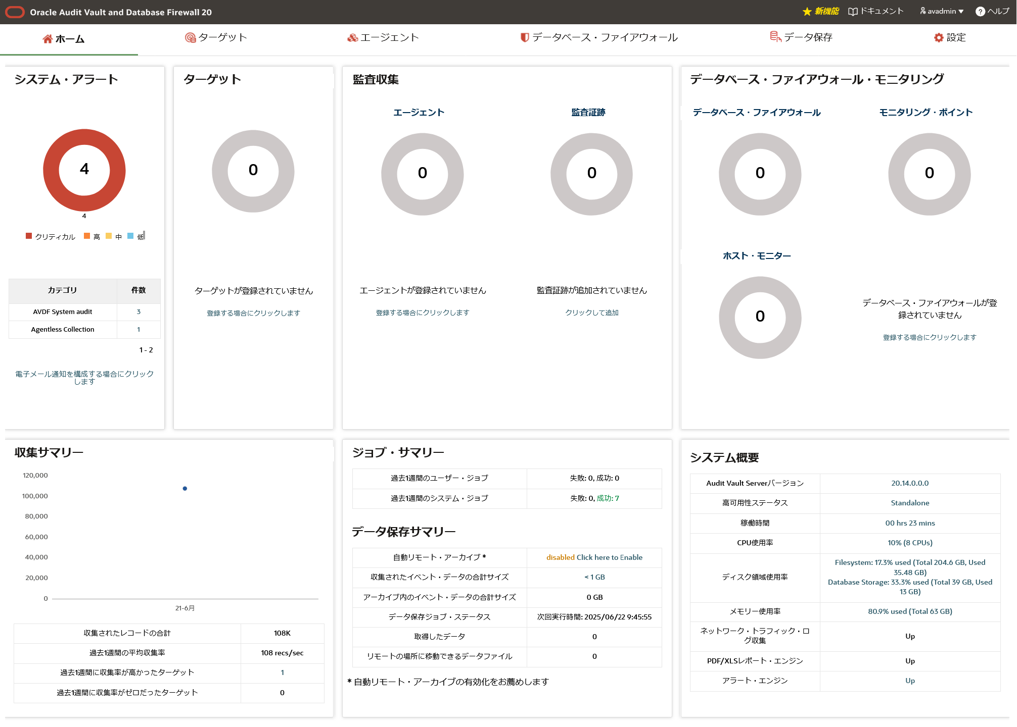The height and width of the screenshot is (727, 1017).
Task: Expand the avadmin user dropdown
Action: coord(942,11)
